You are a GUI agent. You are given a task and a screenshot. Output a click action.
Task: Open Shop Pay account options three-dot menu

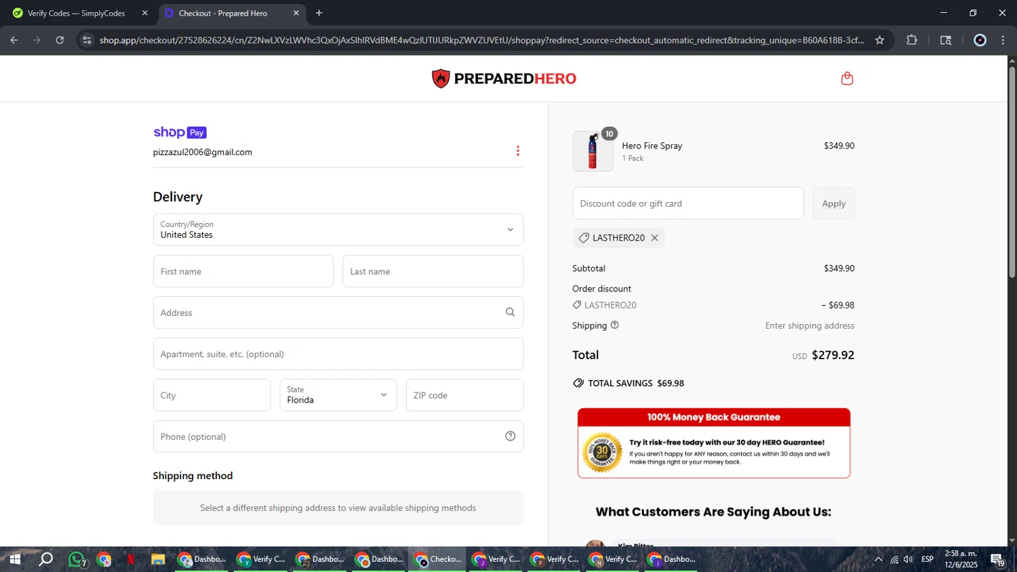click(x=518, y=150)
